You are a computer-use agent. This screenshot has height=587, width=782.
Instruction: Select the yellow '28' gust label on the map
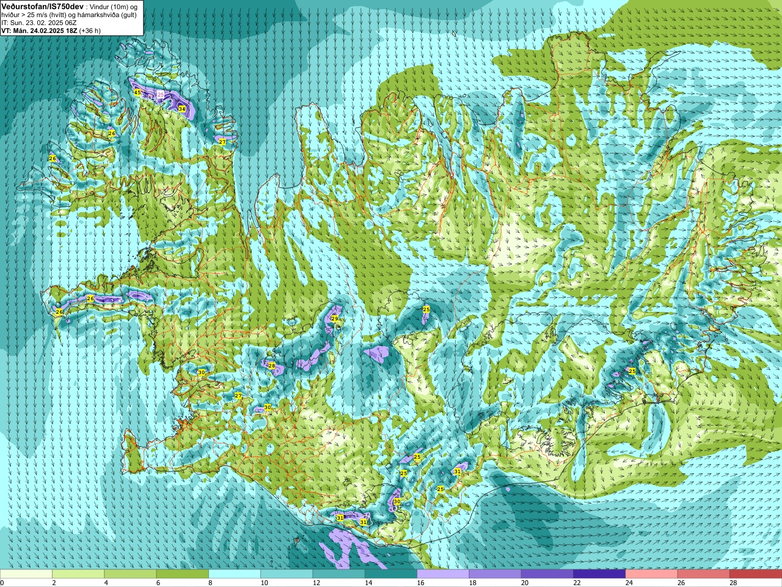(x=272, y=366)
